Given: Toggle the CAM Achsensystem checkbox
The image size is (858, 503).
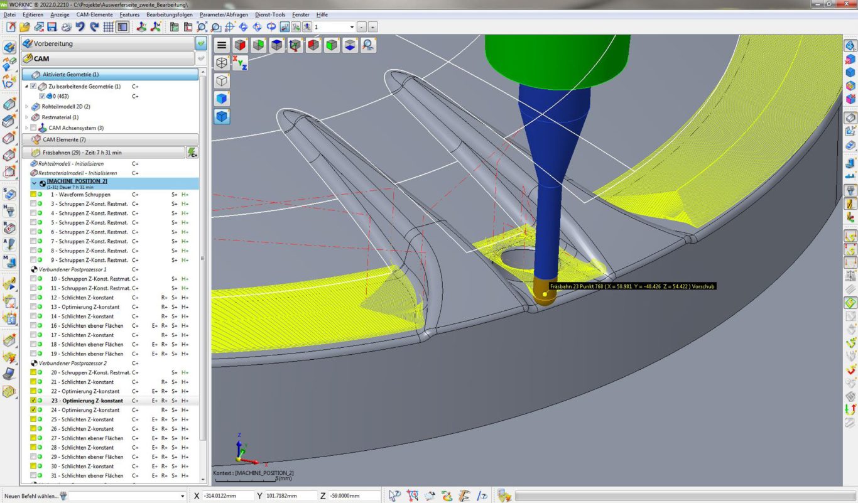Looking at the screenshot, I should 33,128.
